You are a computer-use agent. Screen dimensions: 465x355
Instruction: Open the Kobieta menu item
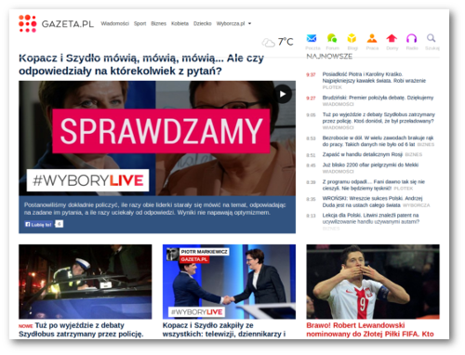[179, 23]
